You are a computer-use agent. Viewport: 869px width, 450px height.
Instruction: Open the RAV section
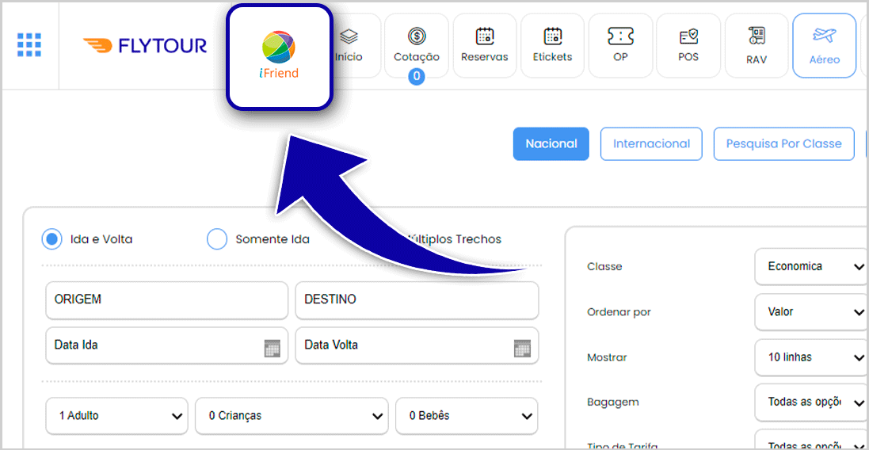757,45
